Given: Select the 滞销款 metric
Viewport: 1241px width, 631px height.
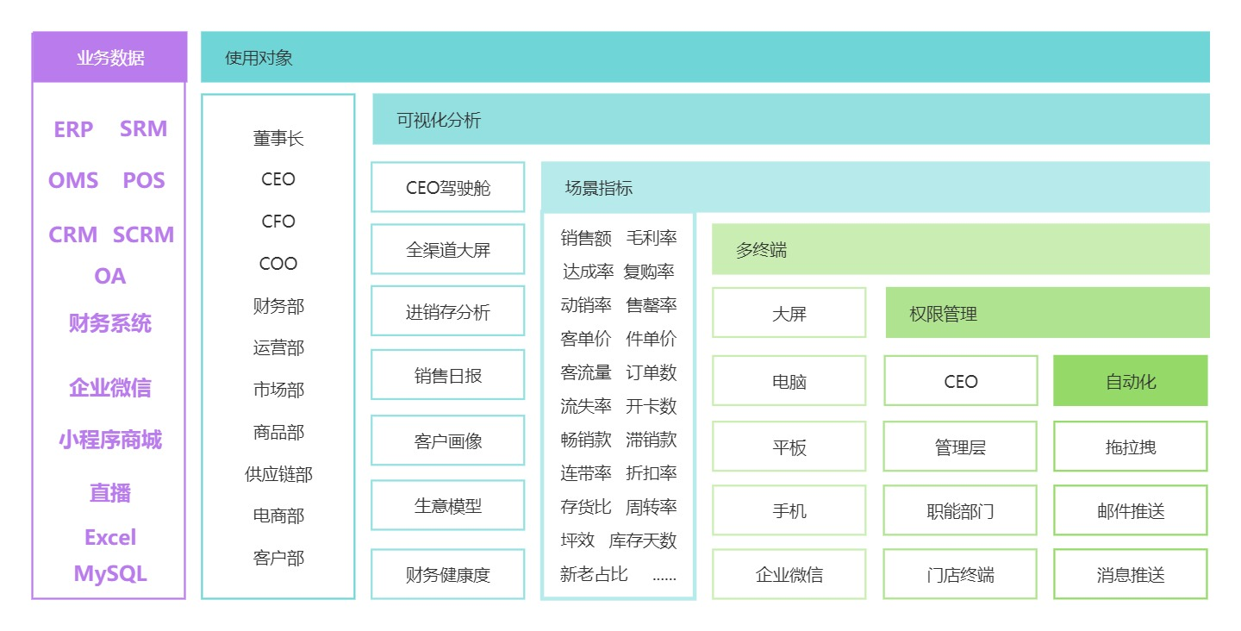Looking at the screenshot, I should [x=652, y=440].
